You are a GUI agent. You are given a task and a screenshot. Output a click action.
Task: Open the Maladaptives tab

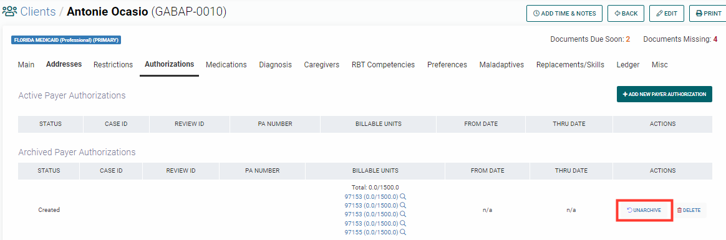501,65
